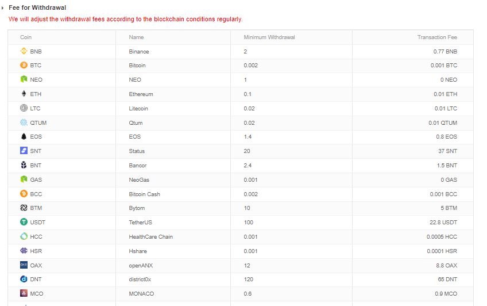Click the QTUM coin icon
This screenshot has height=306, width=487.
click(24, 122)
